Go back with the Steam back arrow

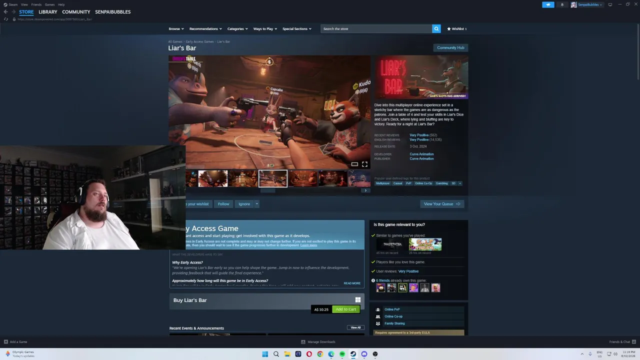coord(5,12)
